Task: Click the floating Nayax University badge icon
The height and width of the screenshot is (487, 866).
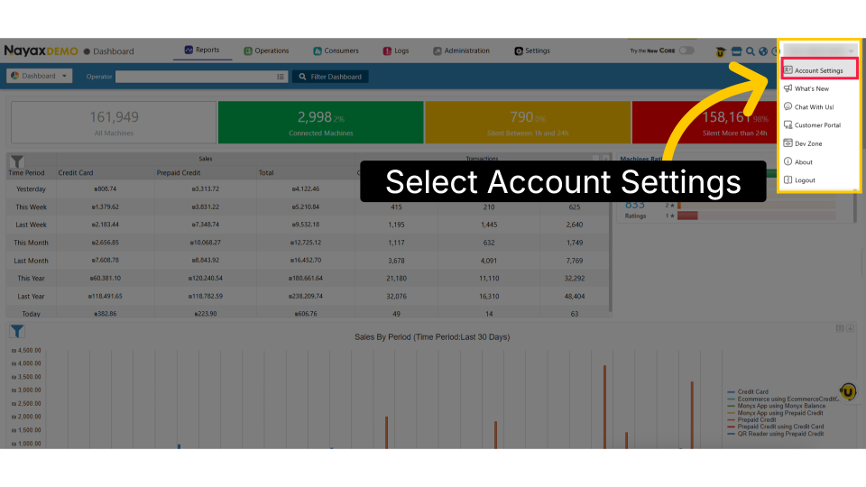Action: coord(848,392)
